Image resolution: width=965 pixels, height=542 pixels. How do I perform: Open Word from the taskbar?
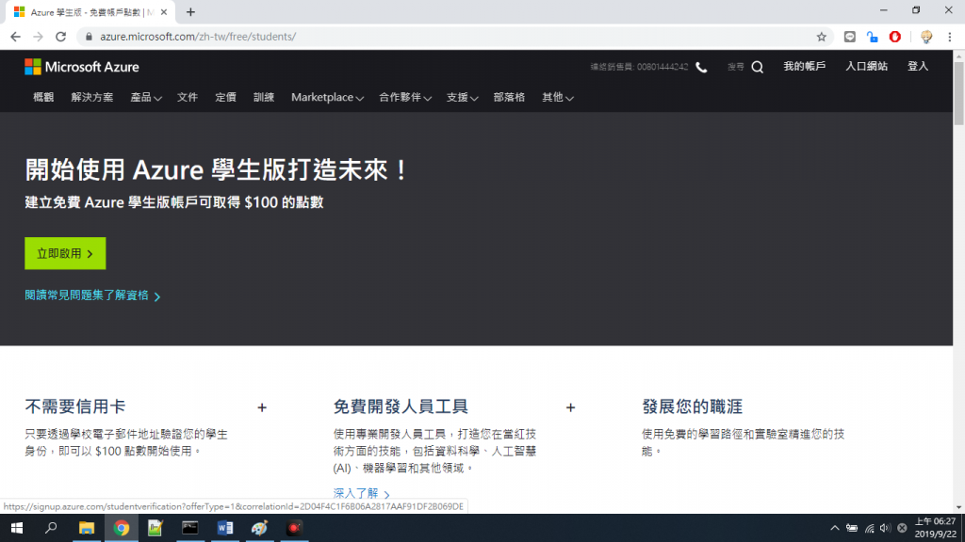pyautogui.click(x=224, y=528)
